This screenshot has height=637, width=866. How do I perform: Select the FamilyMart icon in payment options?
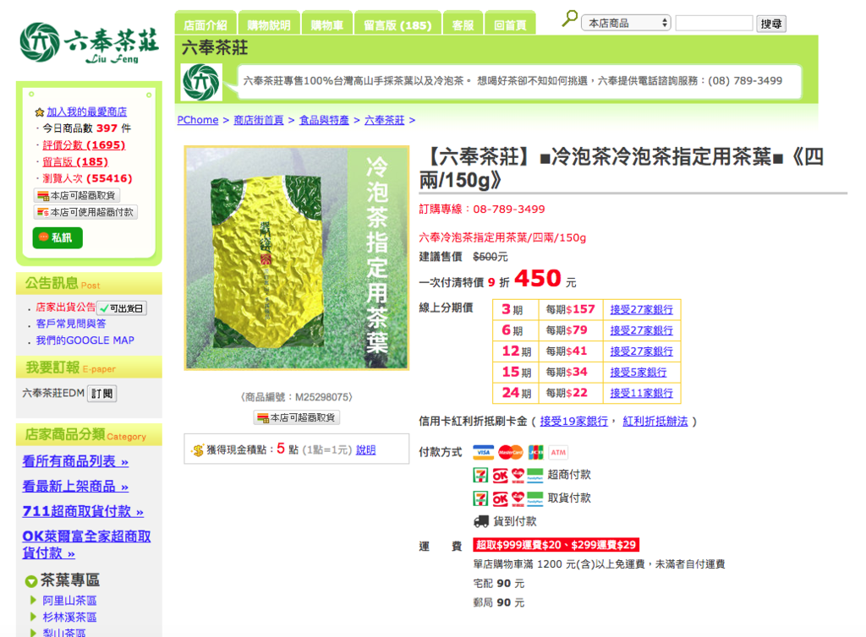[534, 475]
